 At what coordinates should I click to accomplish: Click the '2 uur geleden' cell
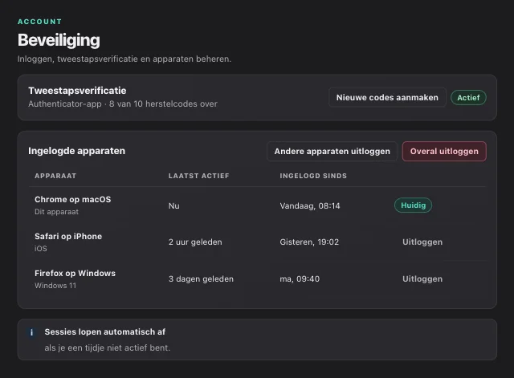(195, 242)
